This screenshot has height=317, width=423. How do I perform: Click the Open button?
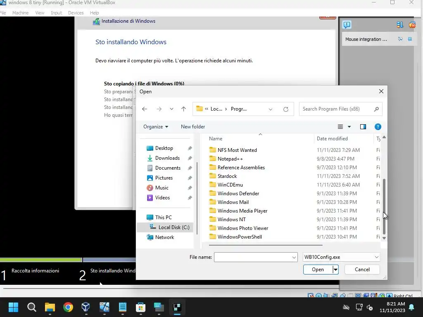point(318,270)
